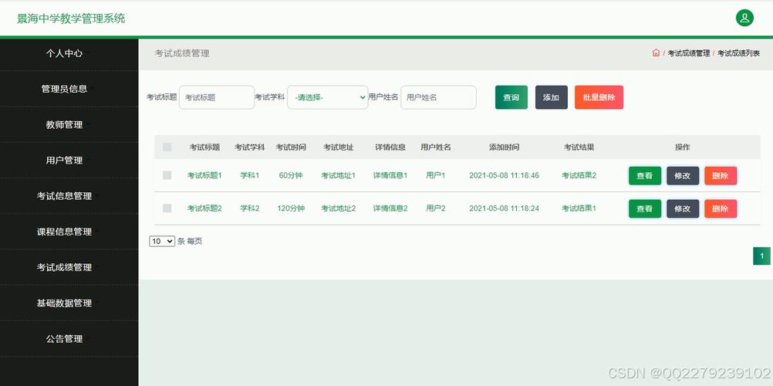Click the 考试标题2 cell
Viewport: 773px width, 386px height.
click(x=204, y=208)
